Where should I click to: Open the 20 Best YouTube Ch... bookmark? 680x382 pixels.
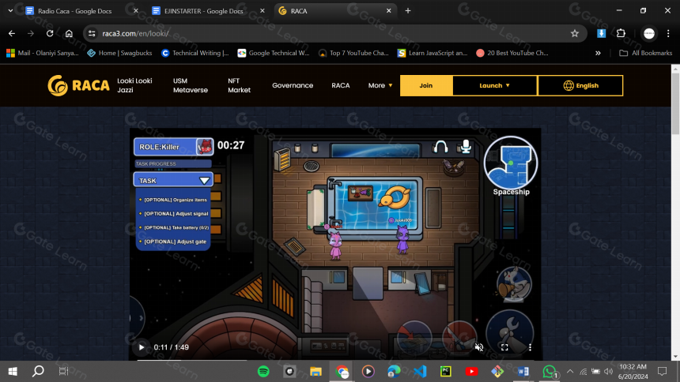coord(512,53)
